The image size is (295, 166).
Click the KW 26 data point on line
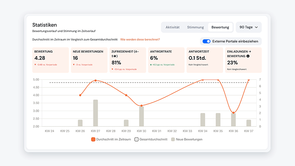80,95
